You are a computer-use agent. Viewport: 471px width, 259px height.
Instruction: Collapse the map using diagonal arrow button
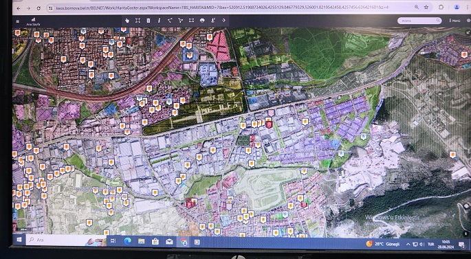tap(468, 32)
